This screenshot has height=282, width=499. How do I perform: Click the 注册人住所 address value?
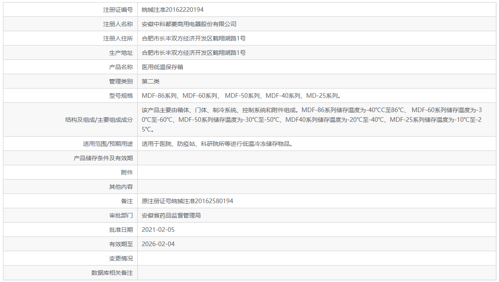[x=194, y=38]
